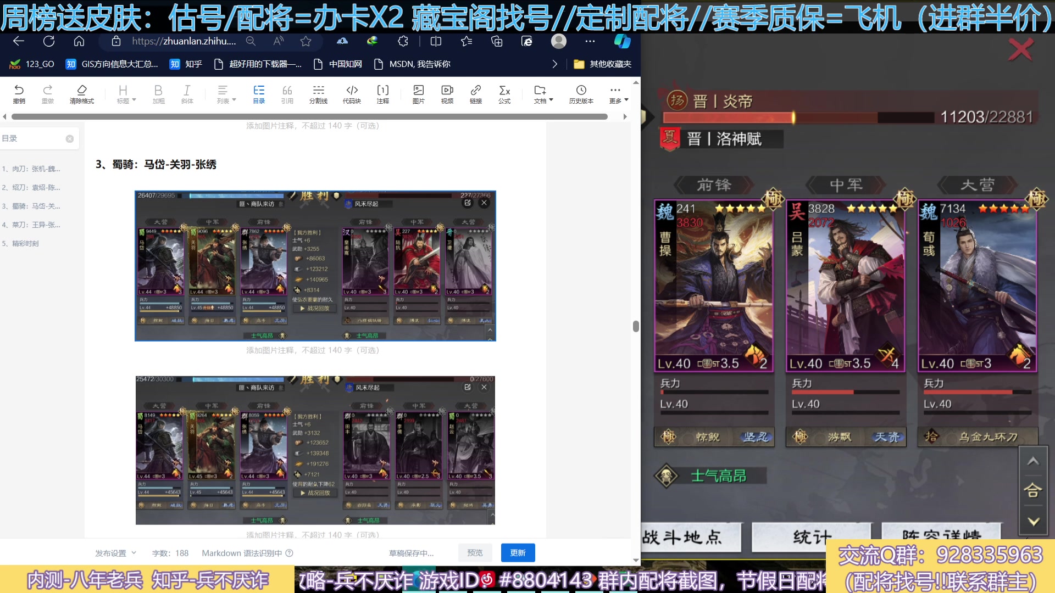
Task: Open browser collections icon
Action: (497, 41)
